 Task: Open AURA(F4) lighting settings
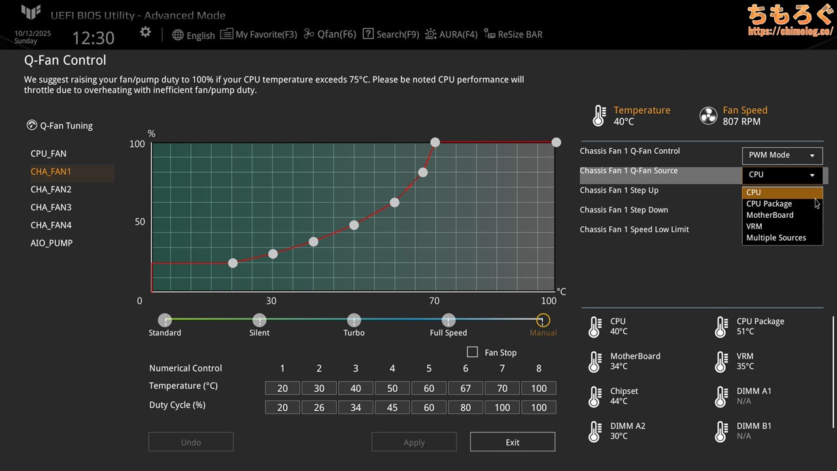(x=431, y=34)
